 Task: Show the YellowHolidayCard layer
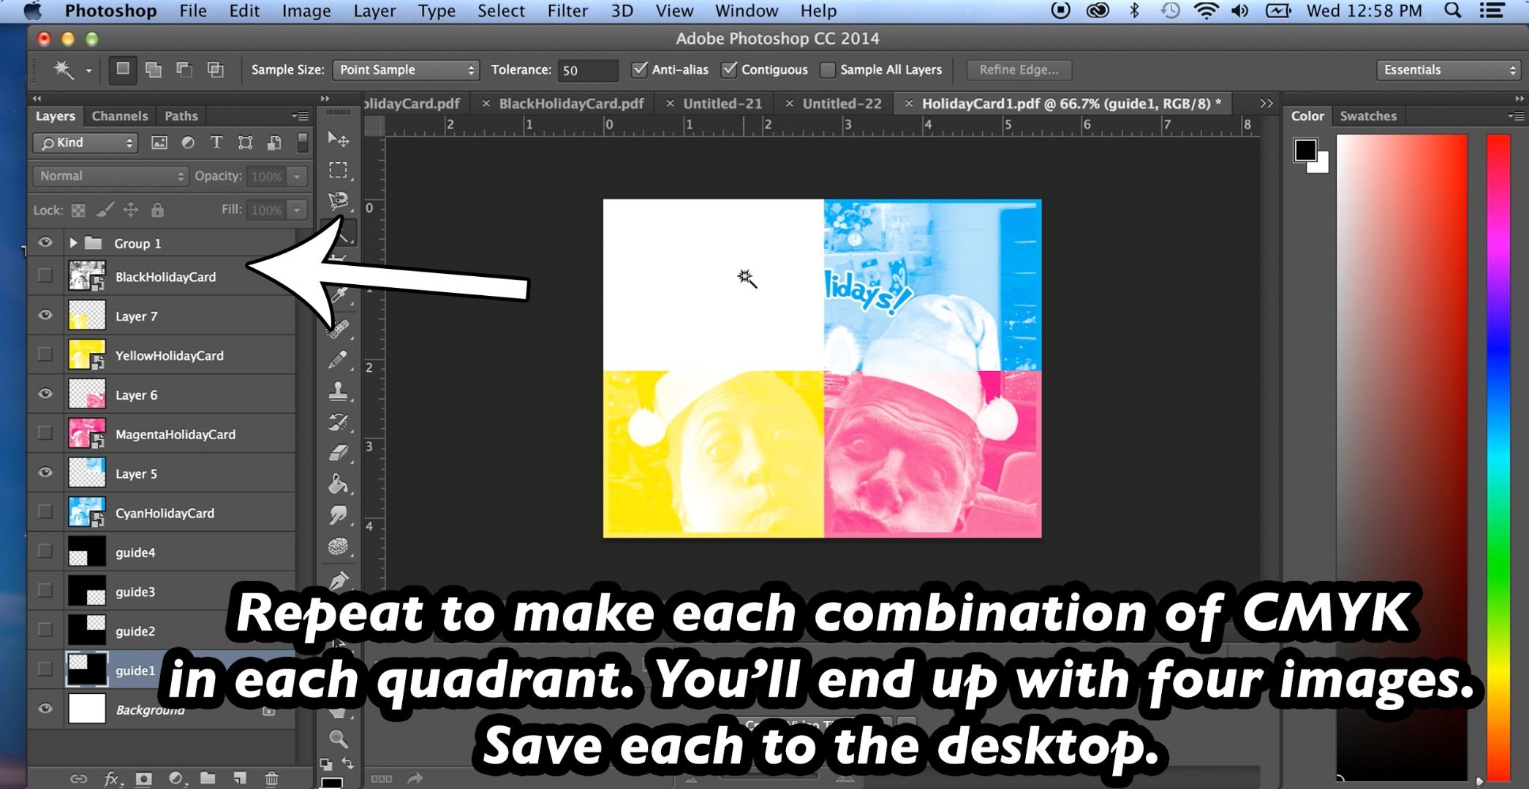45,354
